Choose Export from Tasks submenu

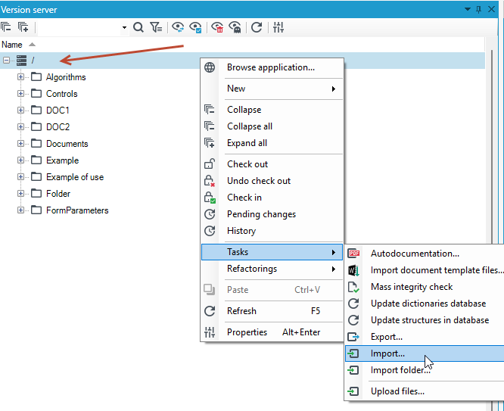click(425, 337)
